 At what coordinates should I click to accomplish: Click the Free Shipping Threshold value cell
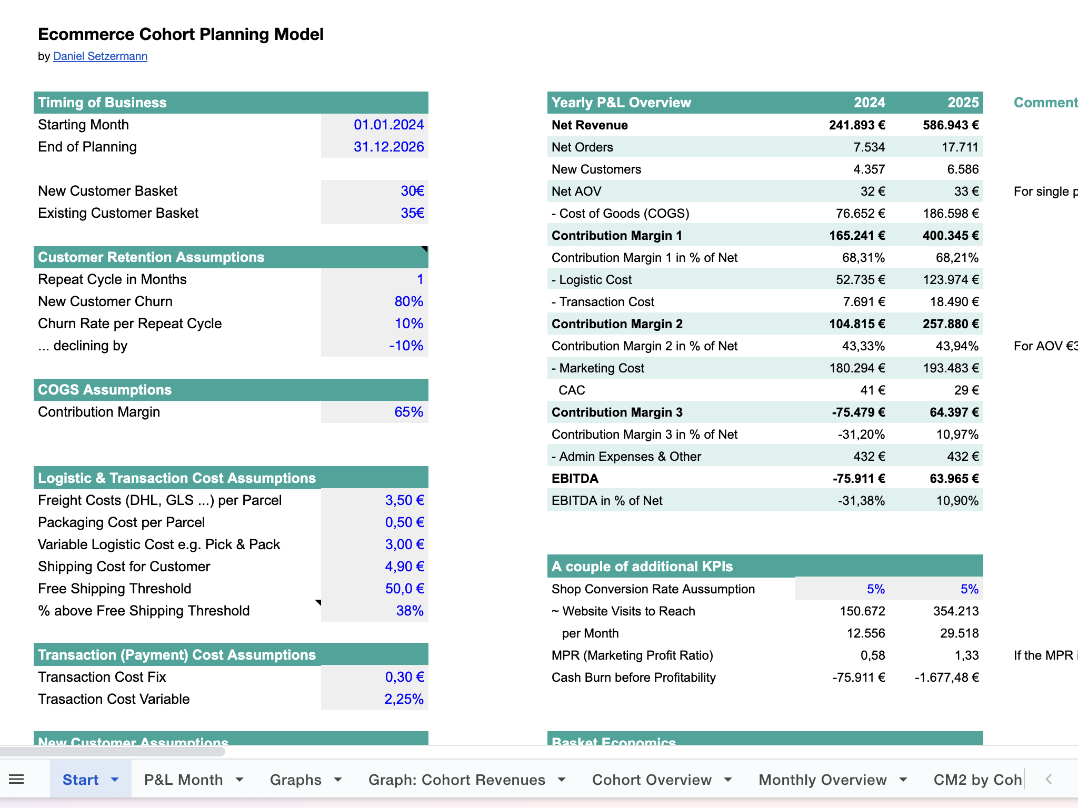coord(375,589)
